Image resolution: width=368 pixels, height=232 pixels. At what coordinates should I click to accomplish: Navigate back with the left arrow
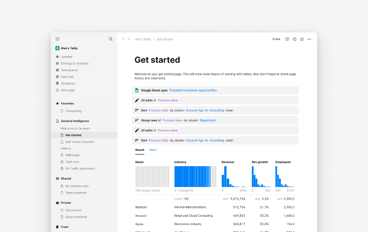124,39
